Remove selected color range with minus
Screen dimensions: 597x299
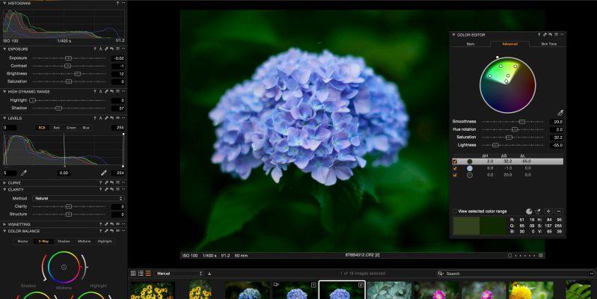click(559, 212)
